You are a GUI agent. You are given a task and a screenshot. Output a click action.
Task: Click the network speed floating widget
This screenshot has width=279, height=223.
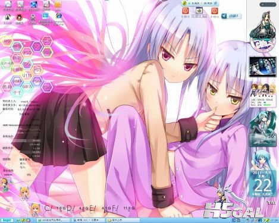200,3
